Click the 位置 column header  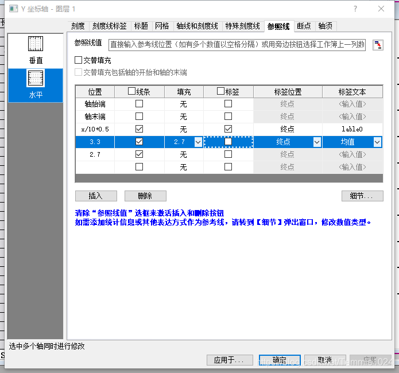(95, 92)
